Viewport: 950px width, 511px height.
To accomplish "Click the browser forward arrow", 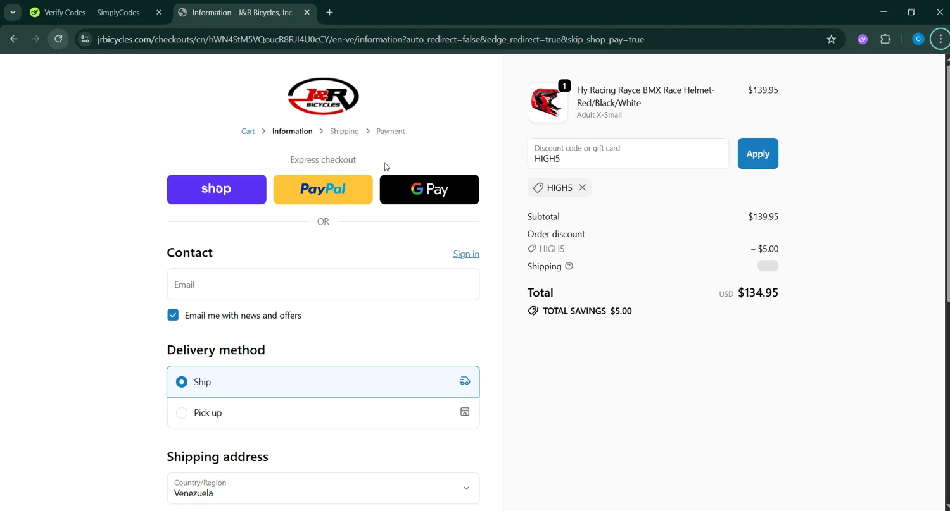I will tap(36, 39).
